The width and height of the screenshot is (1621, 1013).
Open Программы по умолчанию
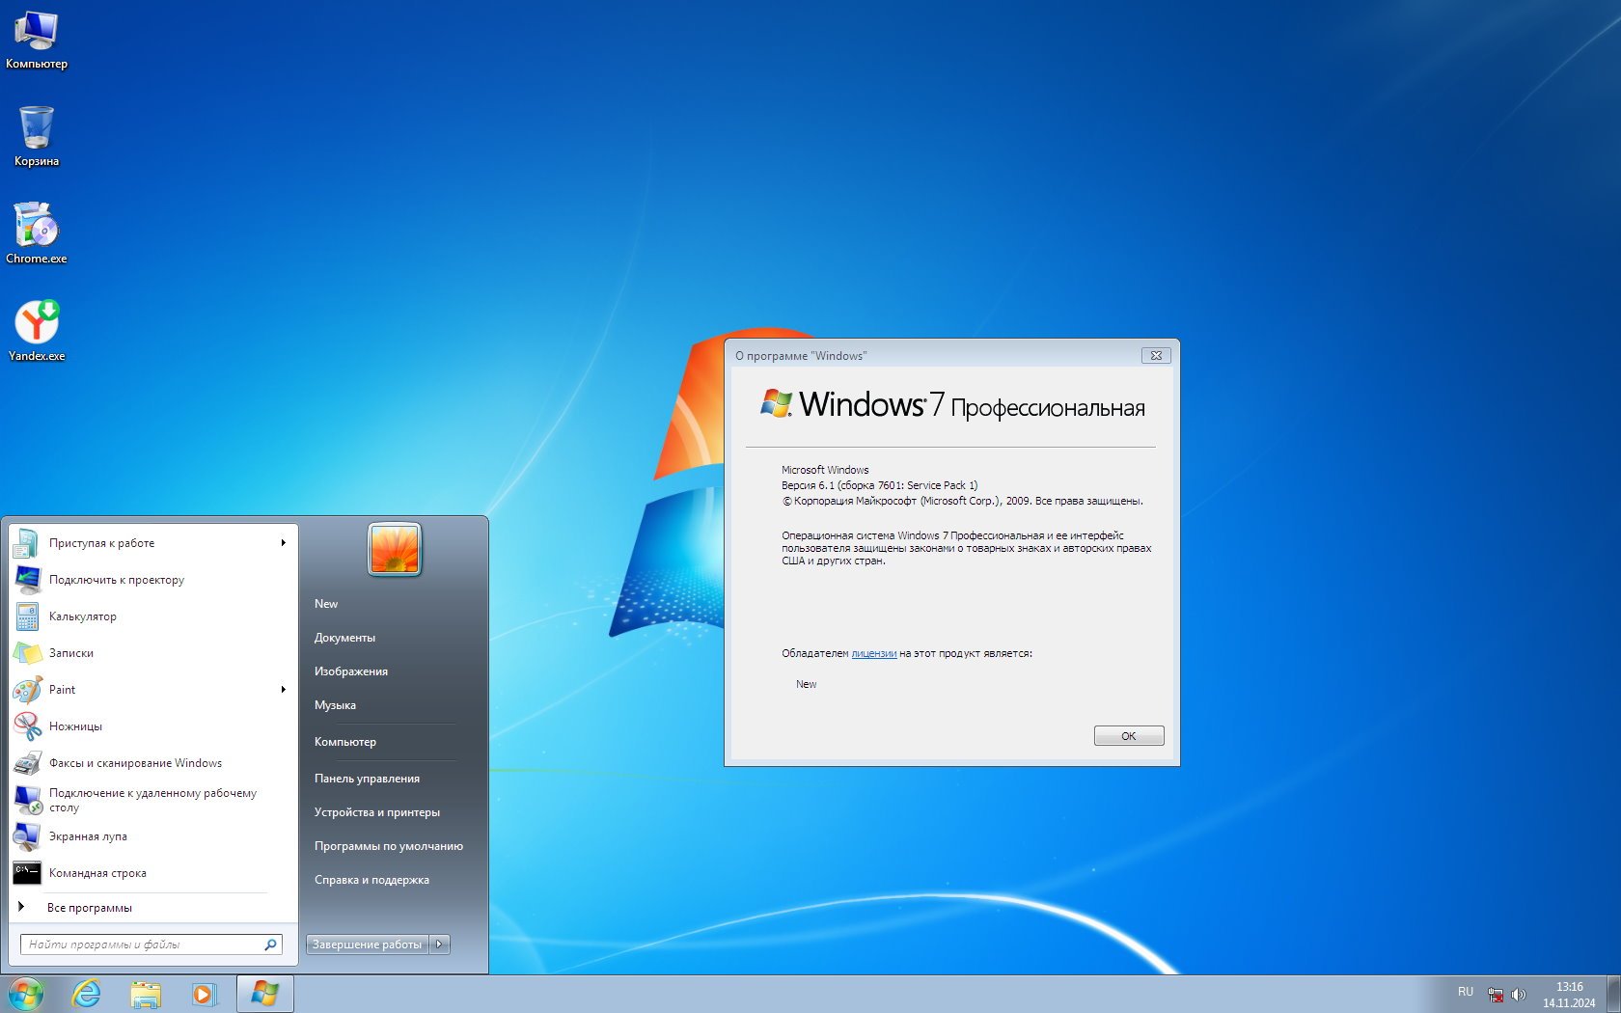click(389, 846)
